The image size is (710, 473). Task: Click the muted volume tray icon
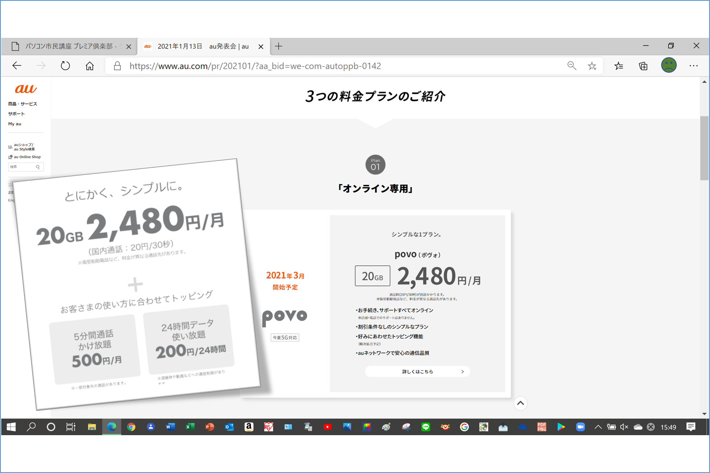(x=624, y=427)
